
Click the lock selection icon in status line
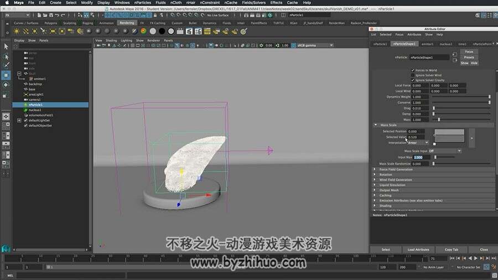155,15
